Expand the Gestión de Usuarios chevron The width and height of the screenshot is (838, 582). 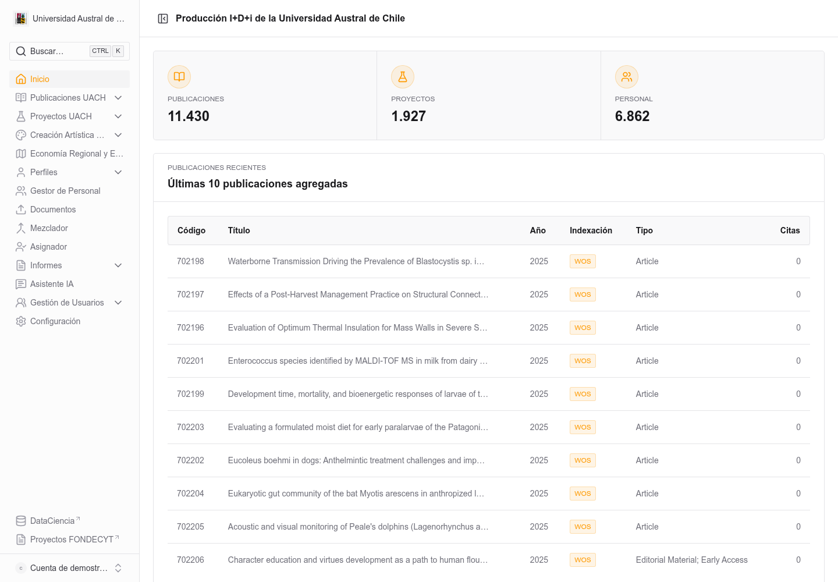point(118,303)
